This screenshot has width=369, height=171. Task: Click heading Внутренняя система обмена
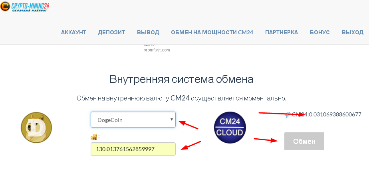[x=181, y=79]
